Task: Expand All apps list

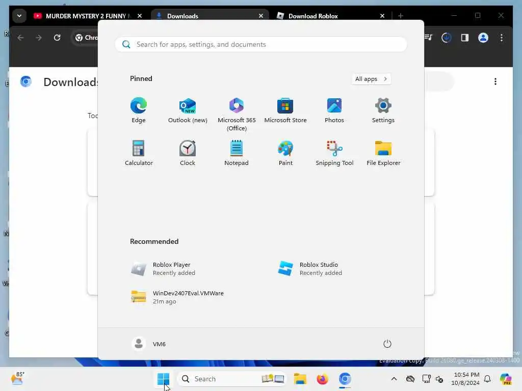Action: 371,79
